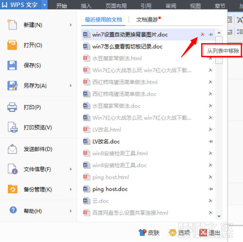Open LV改名.doc file entry
243x242 pixels.
click(x=148, y=141)
